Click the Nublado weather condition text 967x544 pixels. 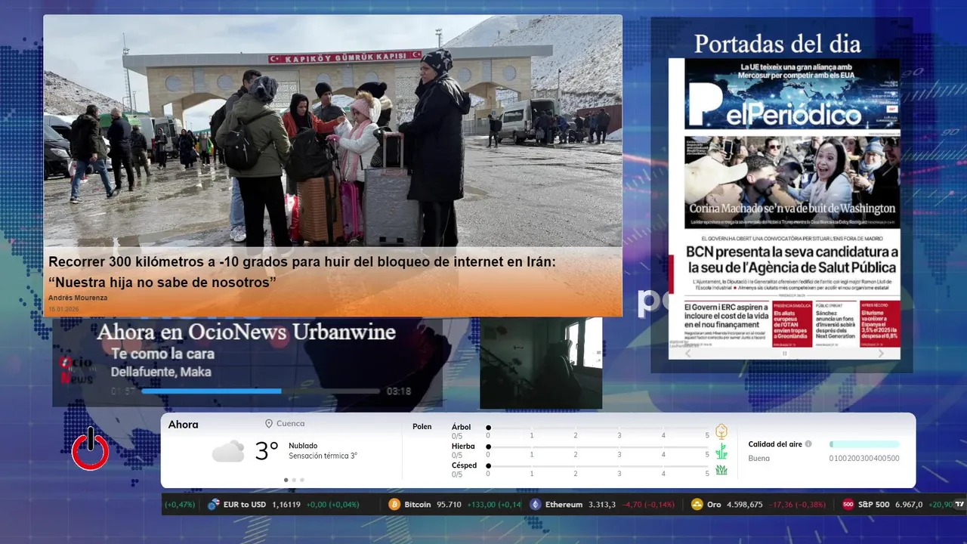point(303,446)
